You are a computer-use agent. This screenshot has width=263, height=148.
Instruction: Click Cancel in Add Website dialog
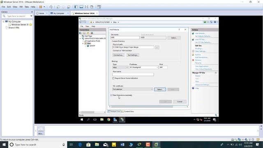180,102
